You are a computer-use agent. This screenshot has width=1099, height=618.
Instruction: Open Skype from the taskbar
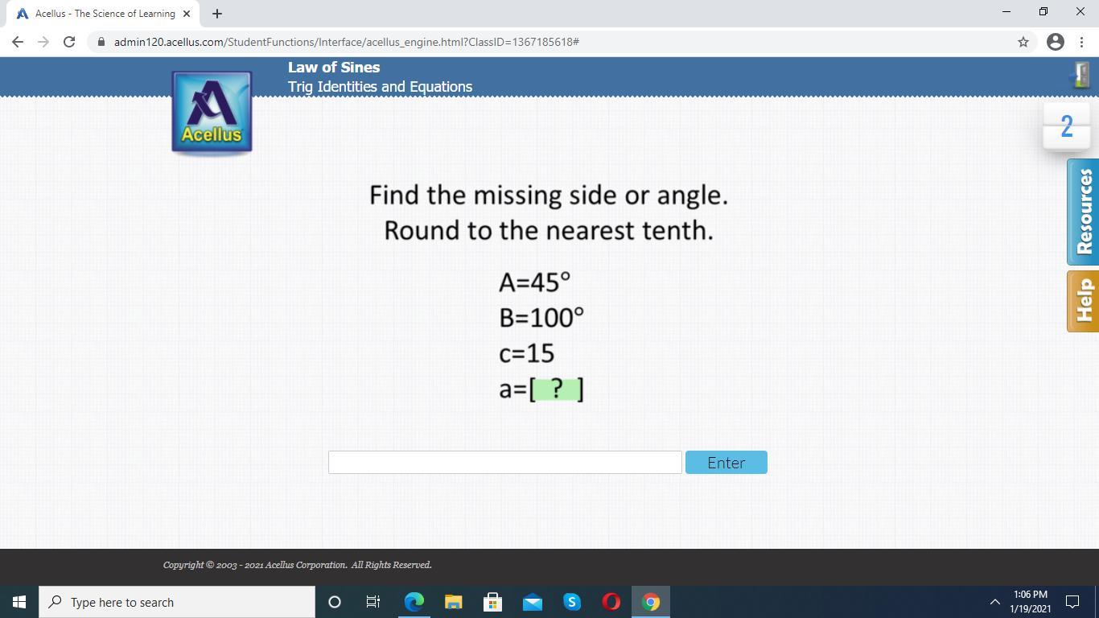571,602
